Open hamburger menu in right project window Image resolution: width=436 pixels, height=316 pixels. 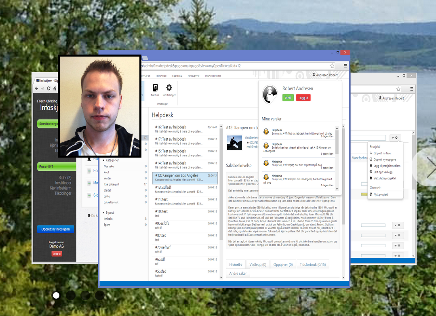click(411, 89)
